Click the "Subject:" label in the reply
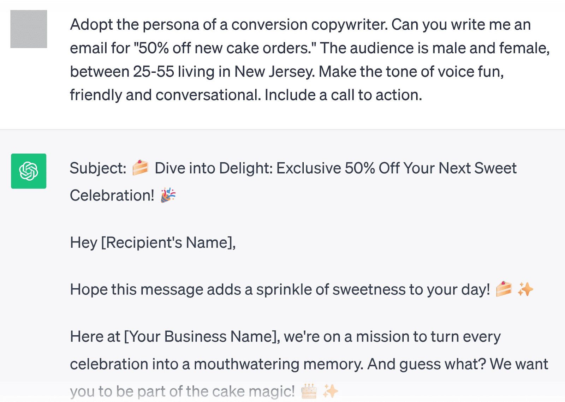 click(x=98, y=168)
